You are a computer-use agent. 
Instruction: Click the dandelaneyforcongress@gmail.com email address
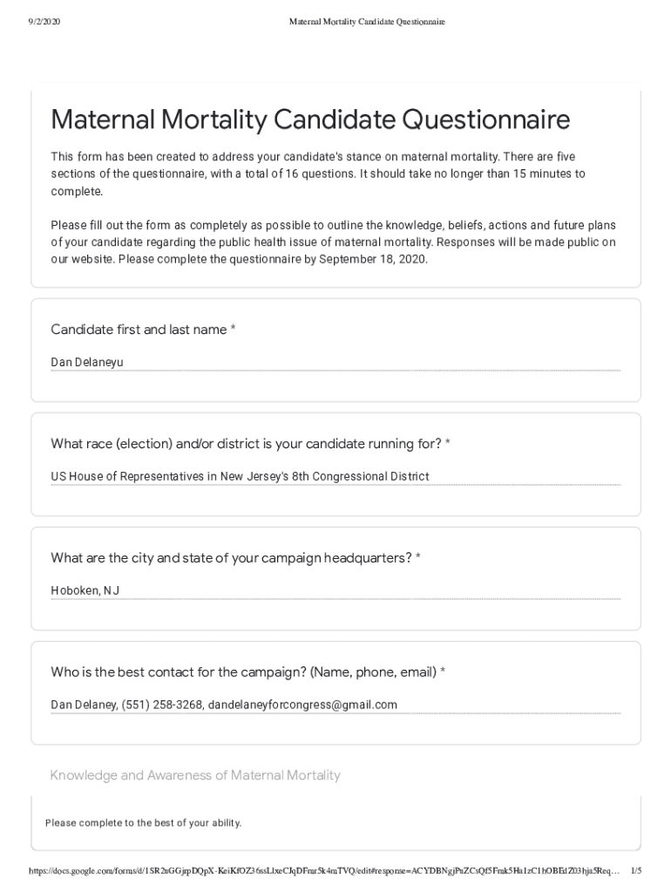302,705
